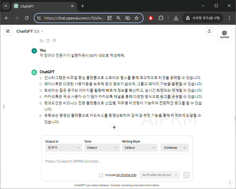Open tracking protection eye icon

pyautogui.click(x=128, y=18)
